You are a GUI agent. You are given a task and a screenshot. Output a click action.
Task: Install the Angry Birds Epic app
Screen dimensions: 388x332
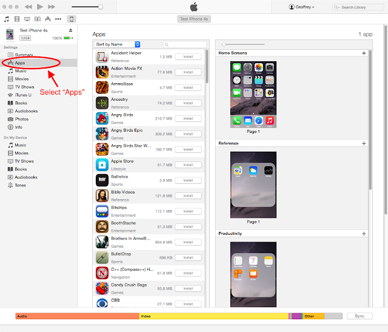coord(188,134)
